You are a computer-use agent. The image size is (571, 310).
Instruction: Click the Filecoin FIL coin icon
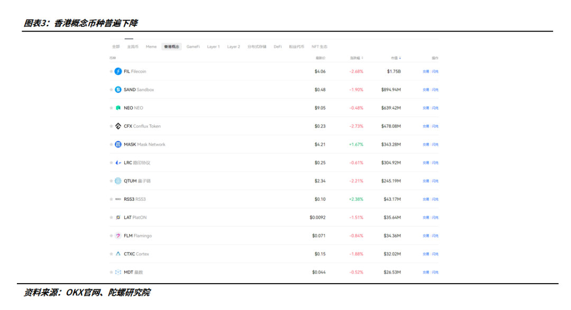[118, 71]
